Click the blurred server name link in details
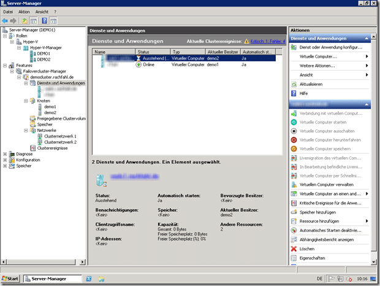The height and width of the screenshot is (286, 380). 134,176
